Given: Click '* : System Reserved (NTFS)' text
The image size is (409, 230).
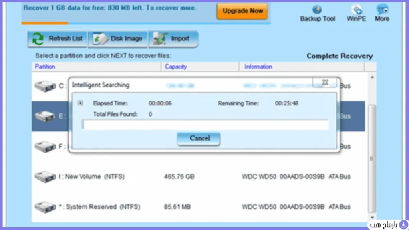Looking at the screenshot, I should click(x=99, y=207).
